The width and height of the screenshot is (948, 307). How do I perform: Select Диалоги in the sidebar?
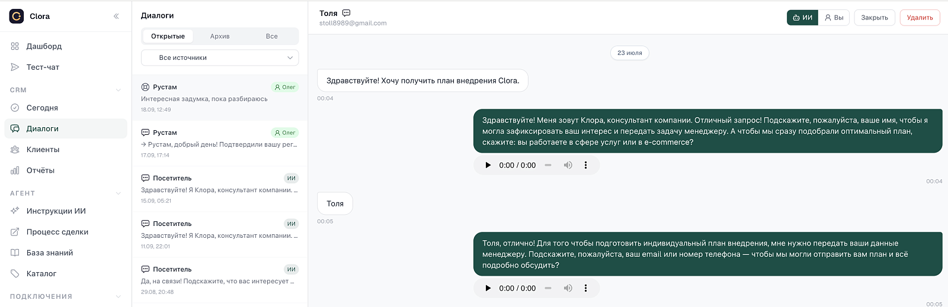point(66,128)
